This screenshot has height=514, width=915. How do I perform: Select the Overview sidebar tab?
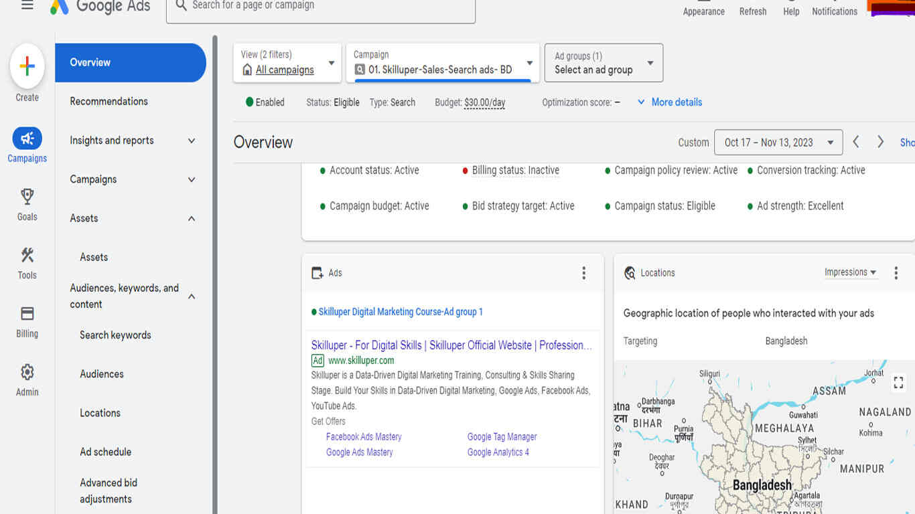tap(131, 63)
